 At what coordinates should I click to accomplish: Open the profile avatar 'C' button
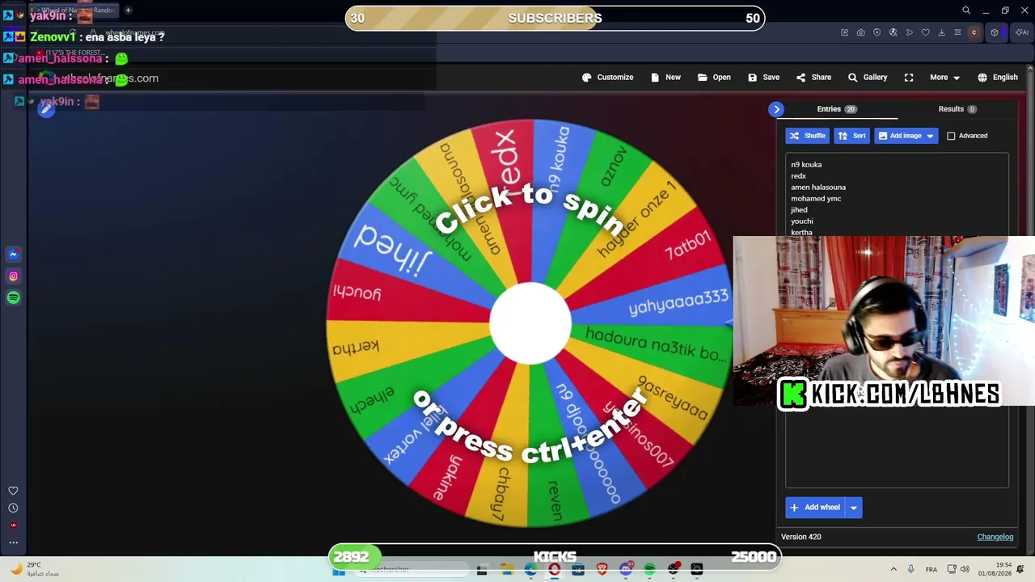974,32
